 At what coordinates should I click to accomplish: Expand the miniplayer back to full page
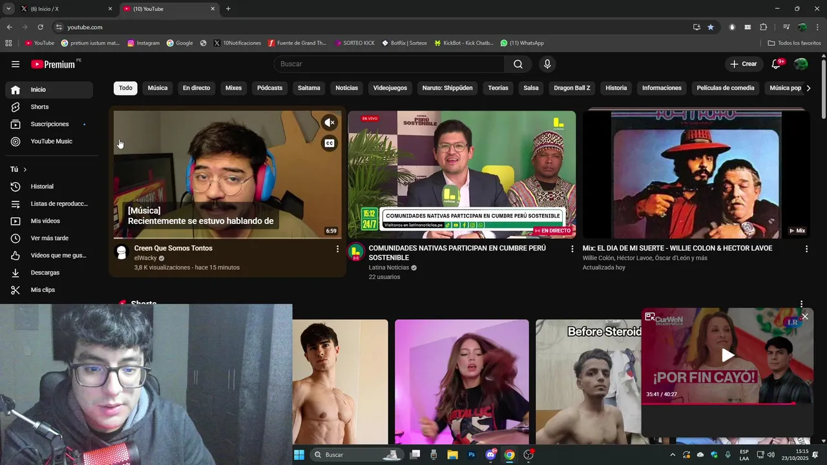coord(650,316)
